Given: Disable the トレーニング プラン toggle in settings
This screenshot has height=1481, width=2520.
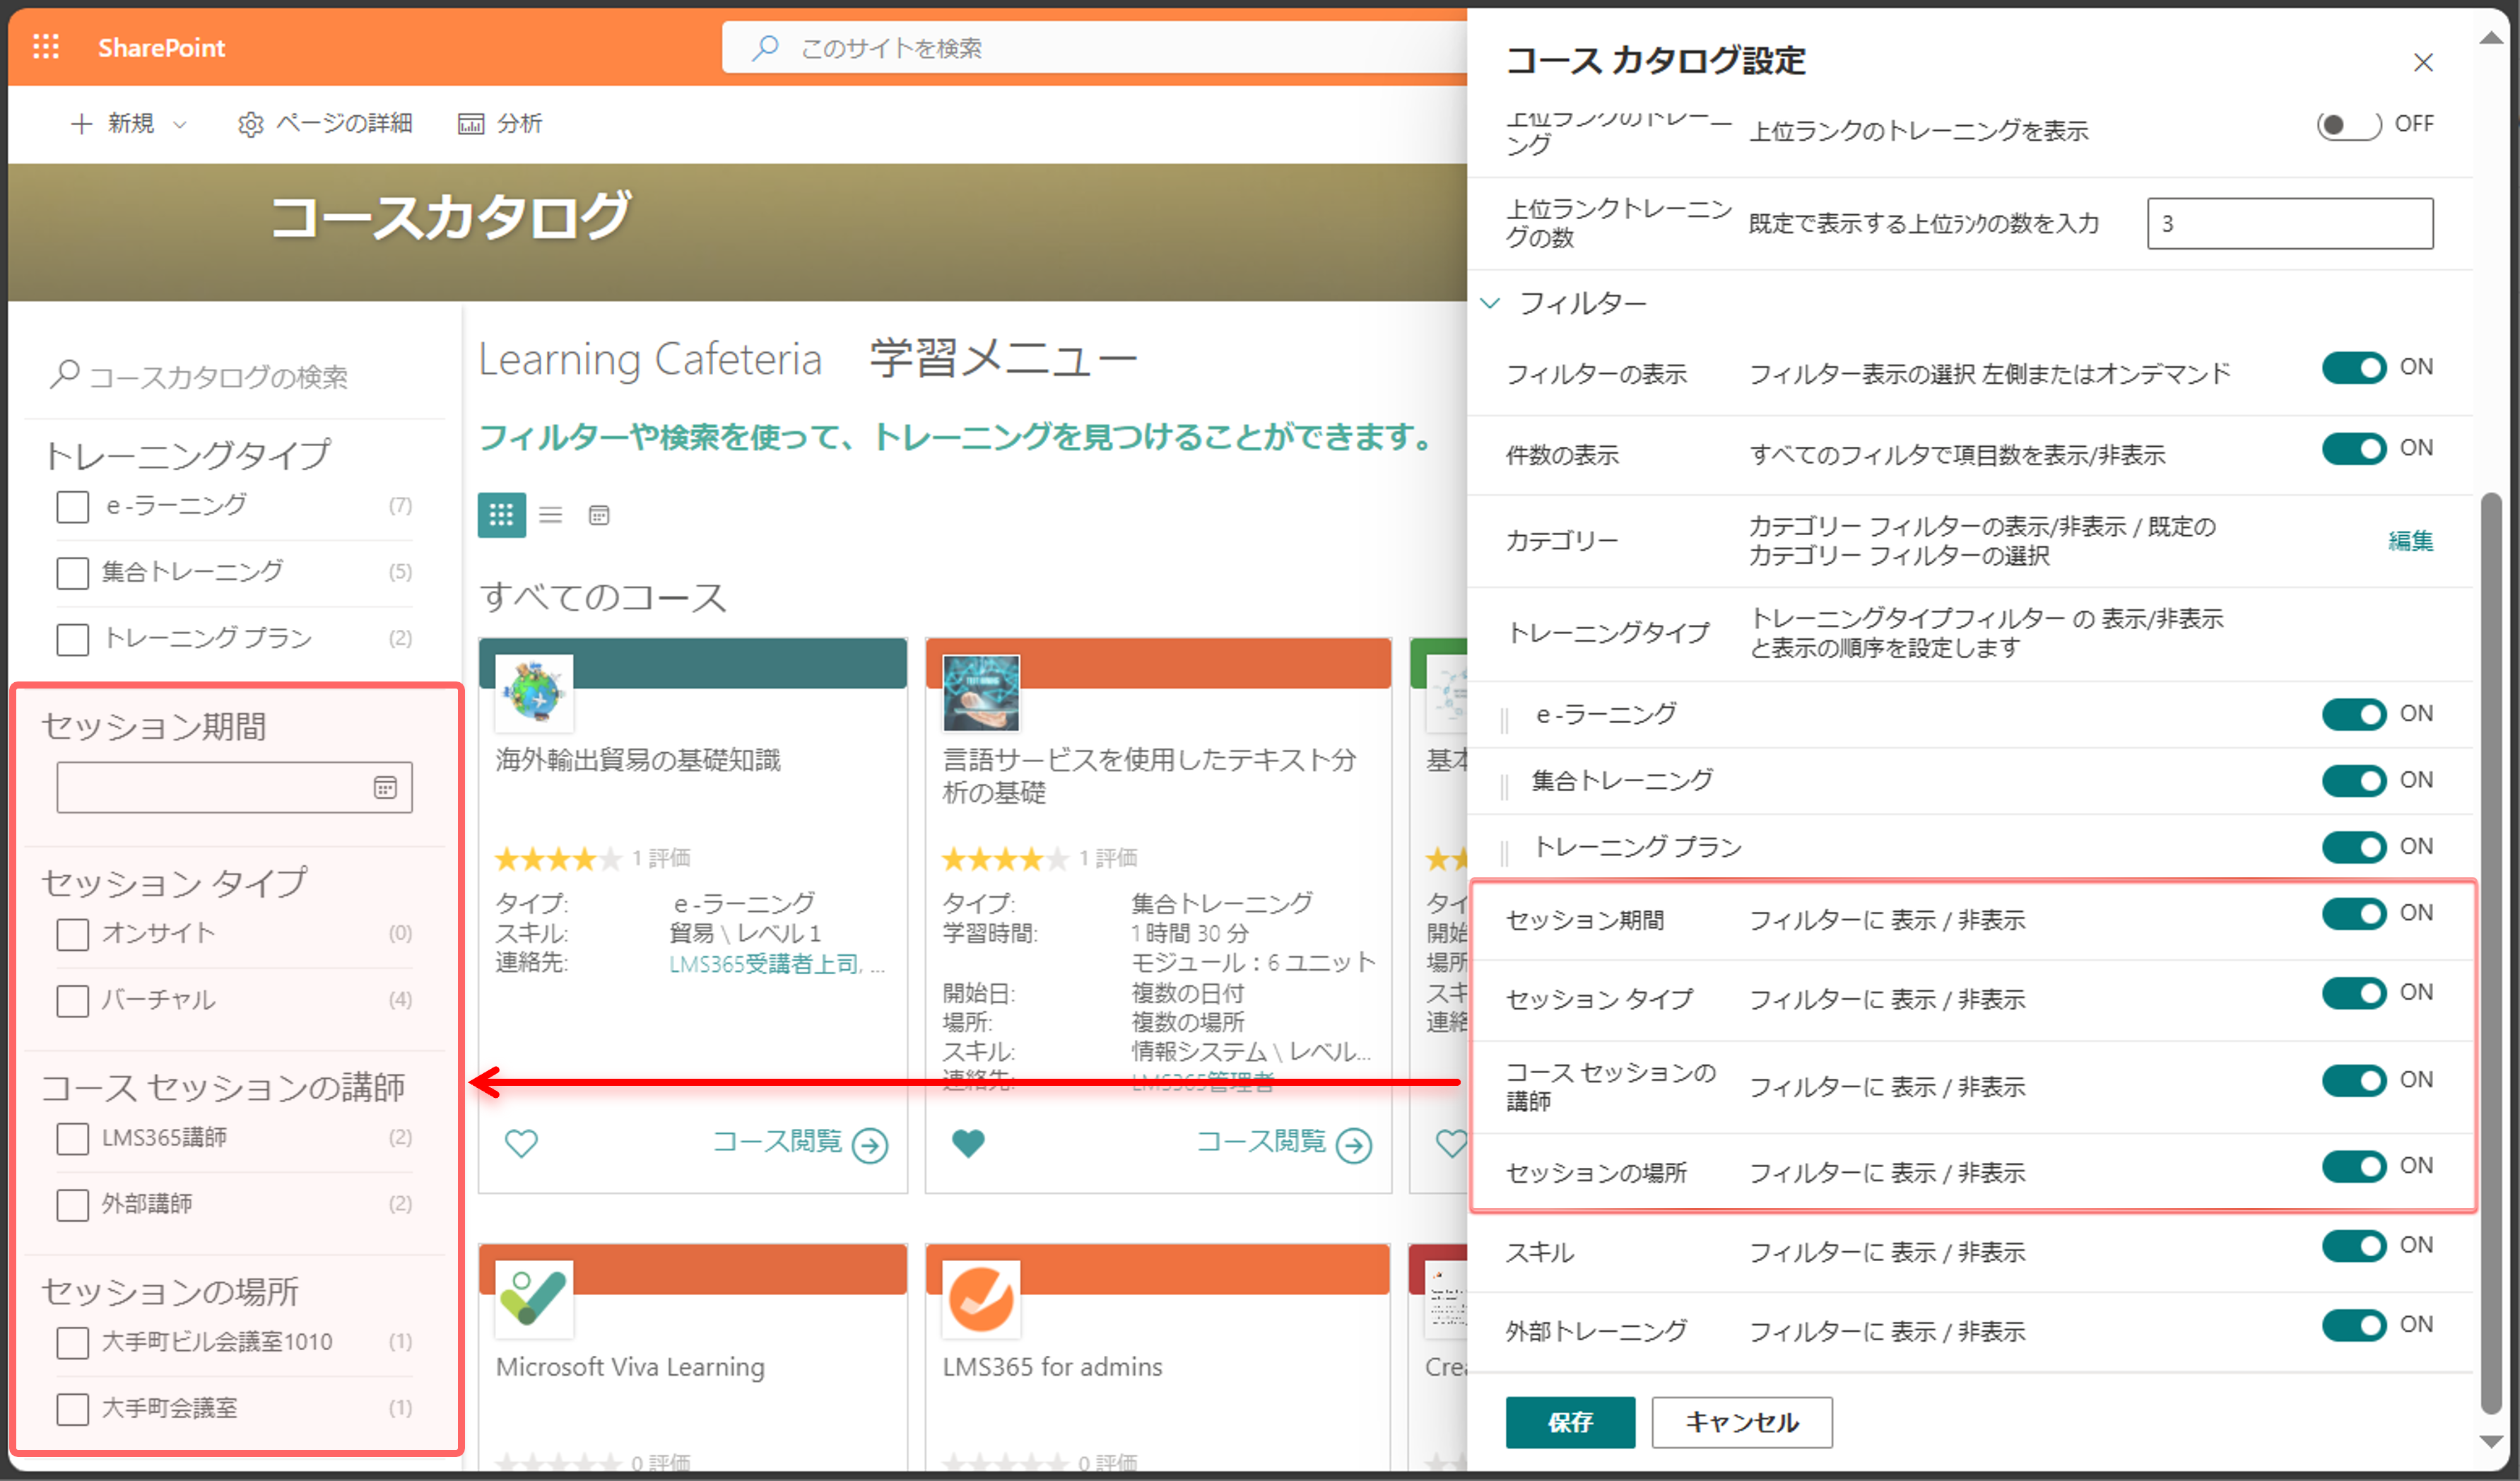Looking at the screenshot, I should [2354, 847].
